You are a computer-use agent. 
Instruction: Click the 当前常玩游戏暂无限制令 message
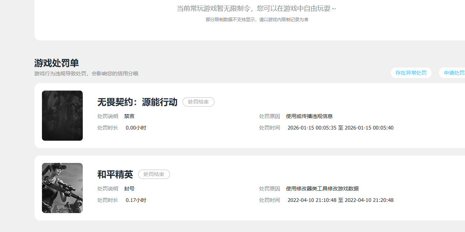tap(256, 9)
